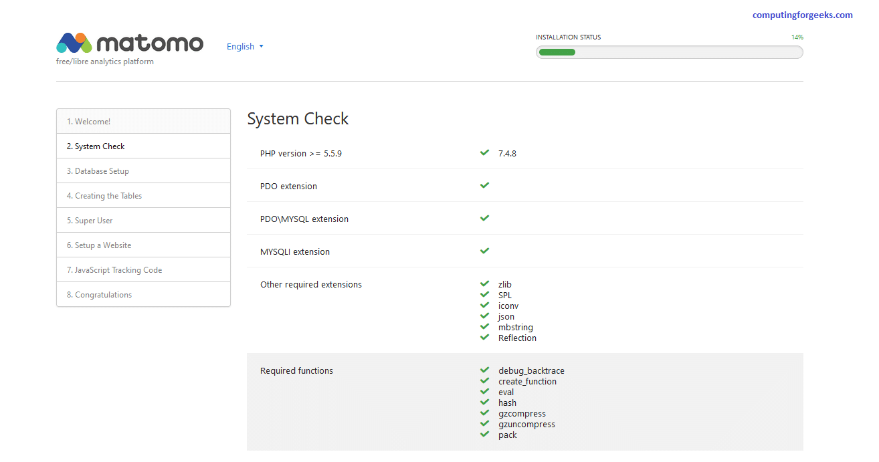879x462 pixels.
Task: Select the '3. Database Setup' step
Action: click(x=143, y=171)
